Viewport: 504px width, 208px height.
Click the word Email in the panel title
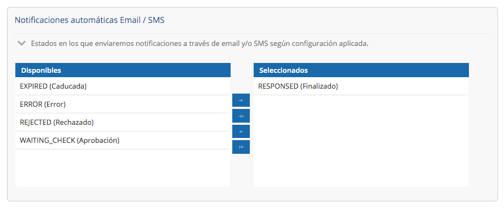click(130, 20)
